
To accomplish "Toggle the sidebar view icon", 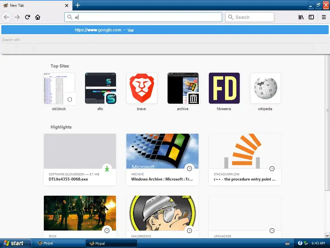I will (x=311, y=17).
